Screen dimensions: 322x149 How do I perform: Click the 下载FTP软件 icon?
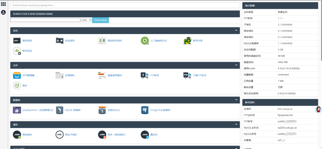pos(187,75)
